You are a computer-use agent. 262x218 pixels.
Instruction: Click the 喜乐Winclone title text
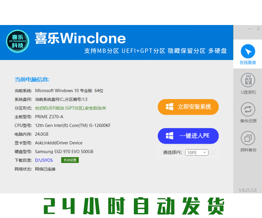pyautogui.click(x=80, y=38)
